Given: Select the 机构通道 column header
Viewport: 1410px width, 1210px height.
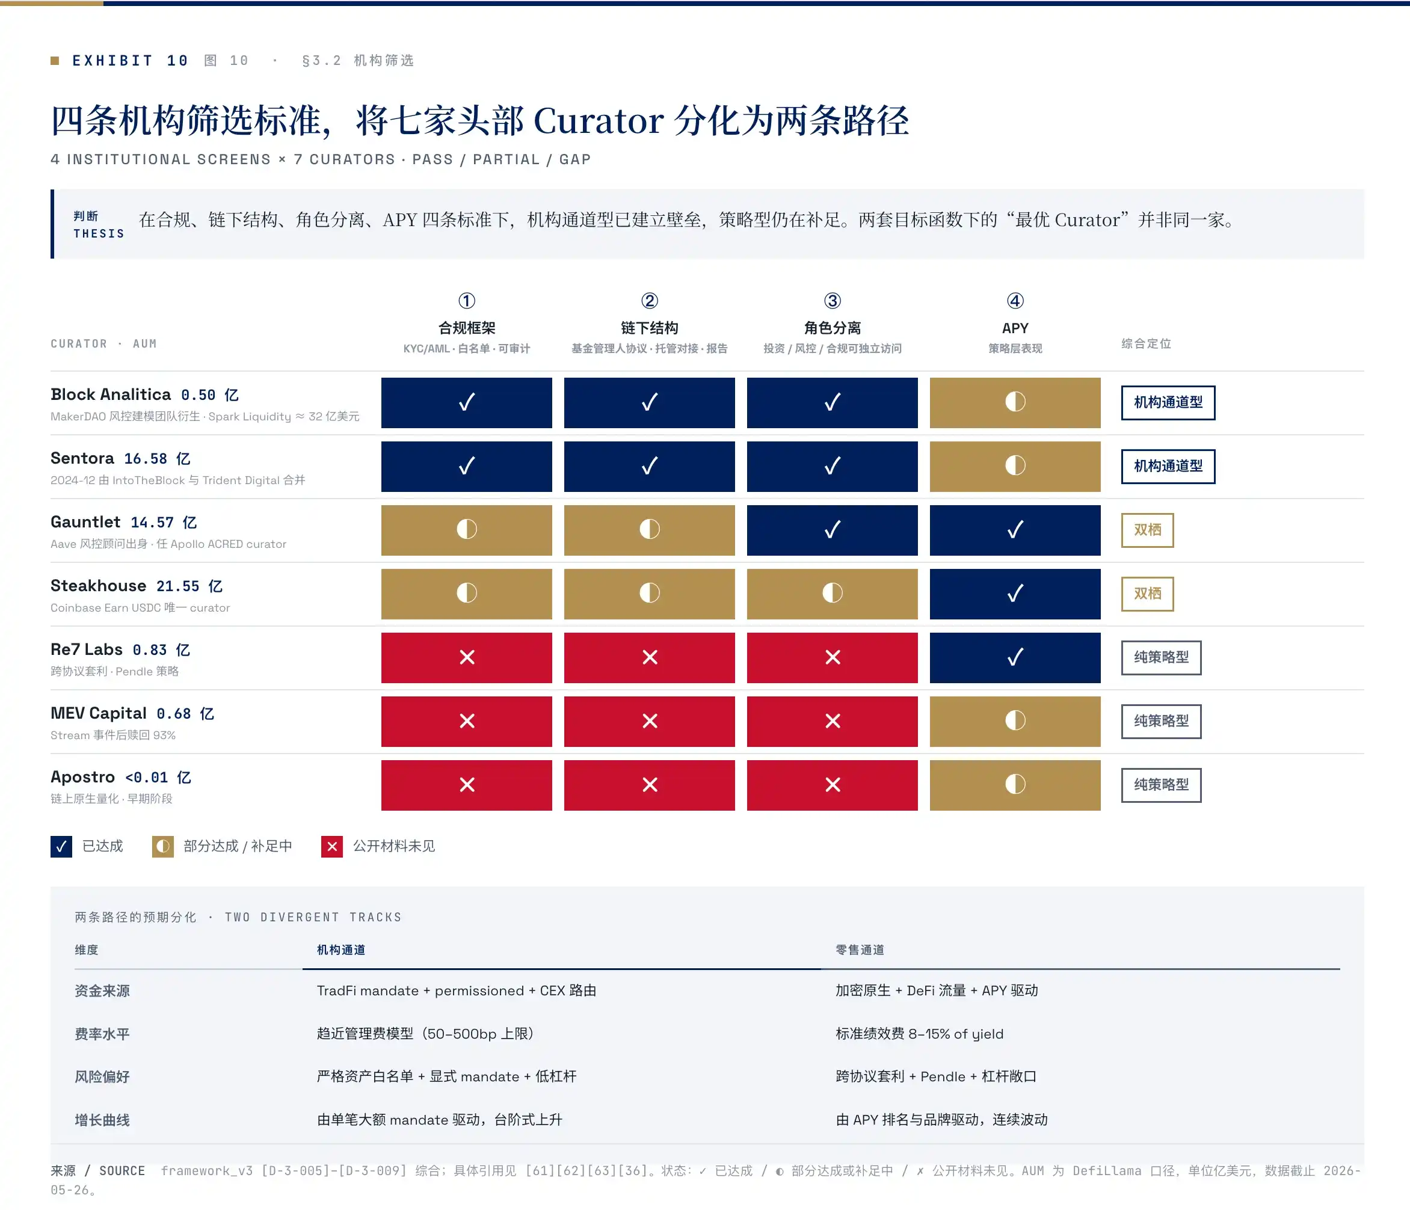Looking at the screenshot, I should [x=341, y=950].
